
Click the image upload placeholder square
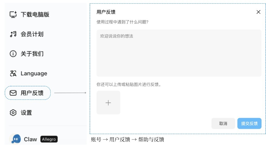108,102
